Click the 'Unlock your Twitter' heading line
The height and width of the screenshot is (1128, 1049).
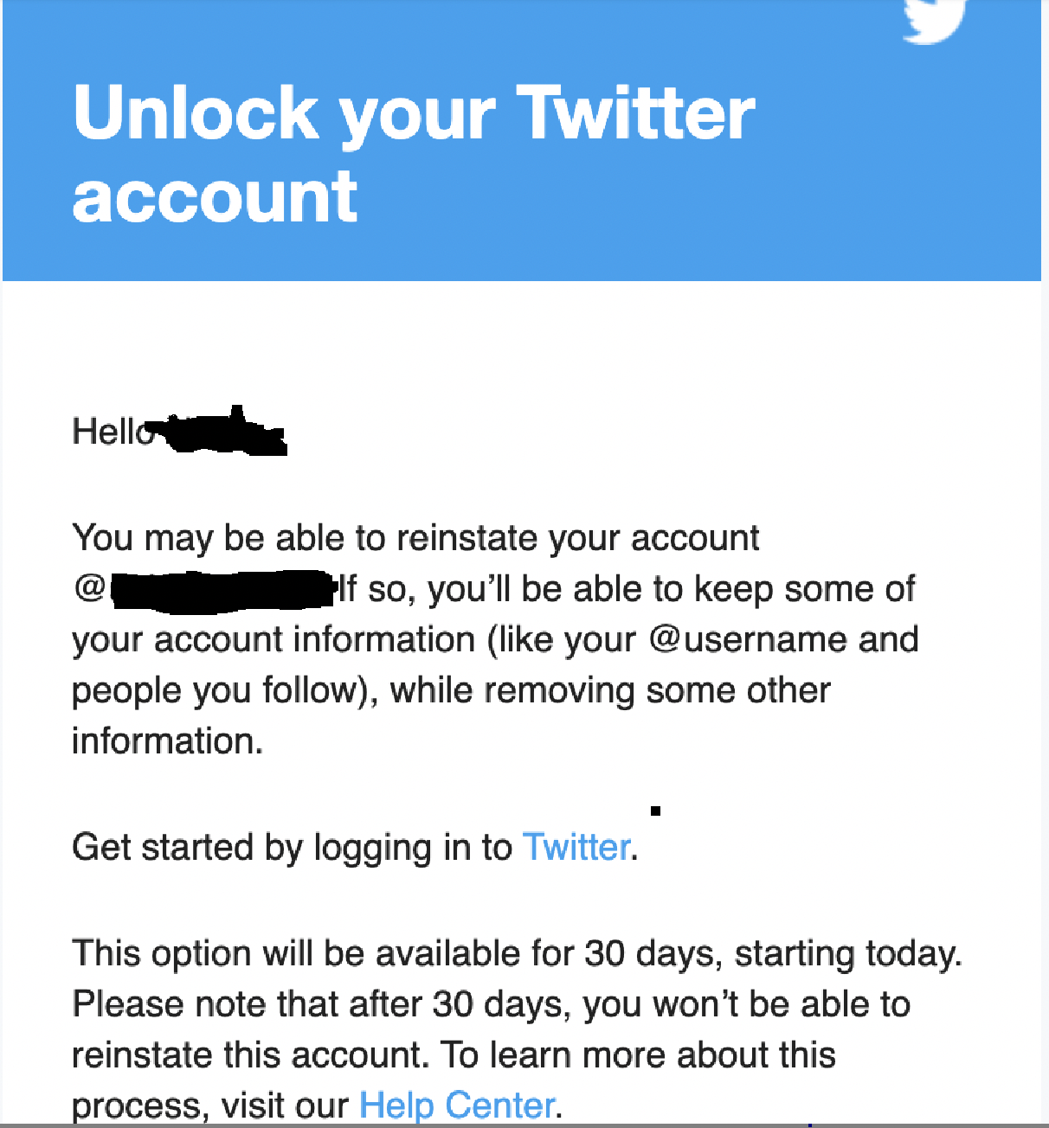(415, 113)
